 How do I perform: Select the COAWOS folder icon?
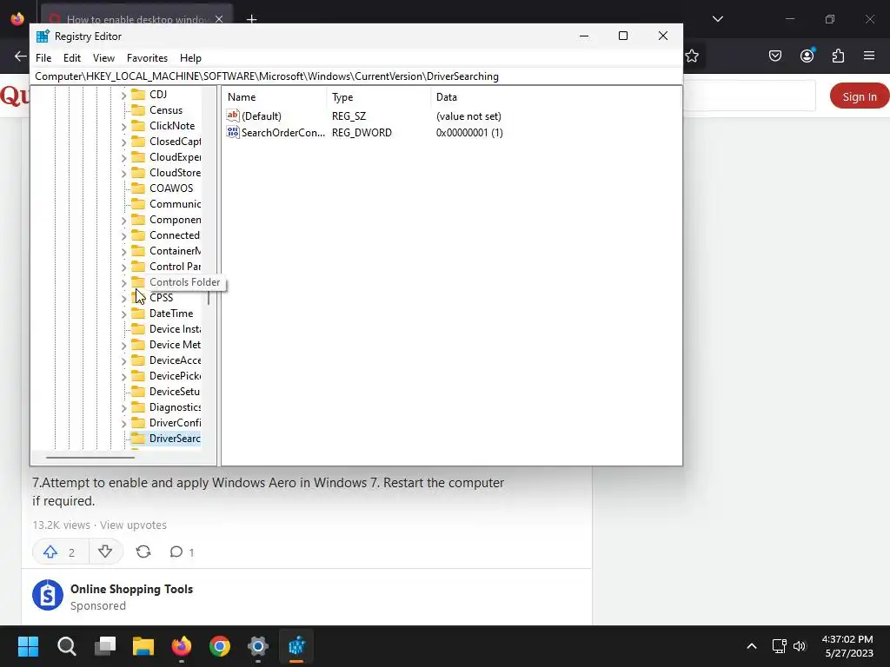click(138, 188)
